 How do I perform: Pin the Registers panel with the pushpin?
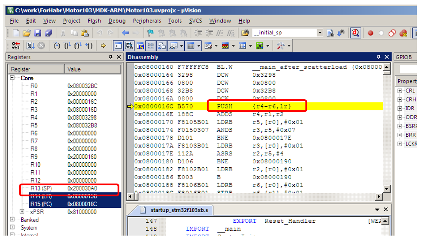tap(111, 57)
